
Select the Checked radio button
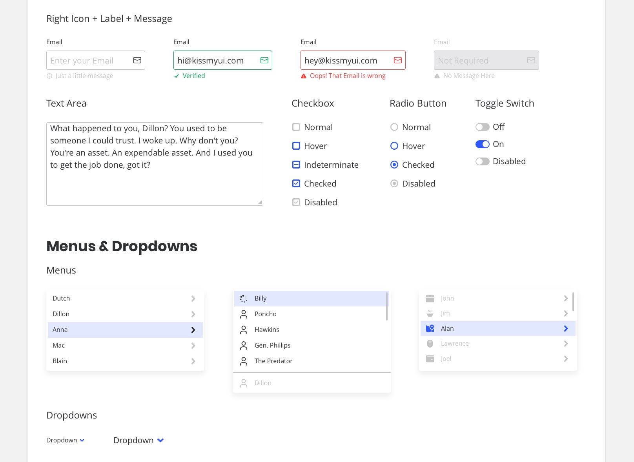[x=394, y=165]
